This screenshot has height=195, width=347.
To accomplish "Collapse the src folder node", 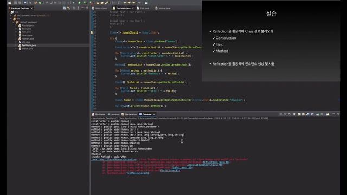I will [x=11, y=19].
